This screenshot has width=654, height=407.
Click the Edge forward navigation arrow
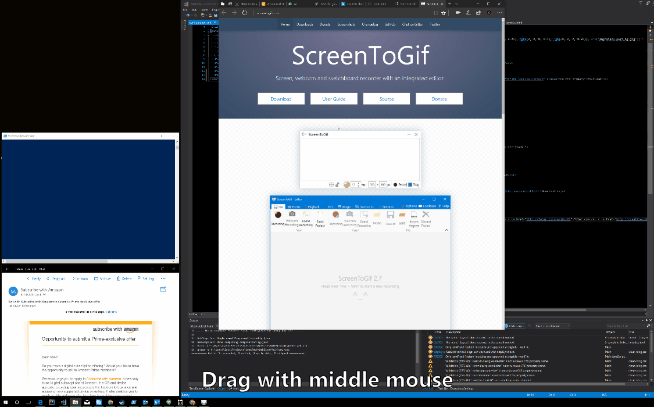click(x=234, y=13)
